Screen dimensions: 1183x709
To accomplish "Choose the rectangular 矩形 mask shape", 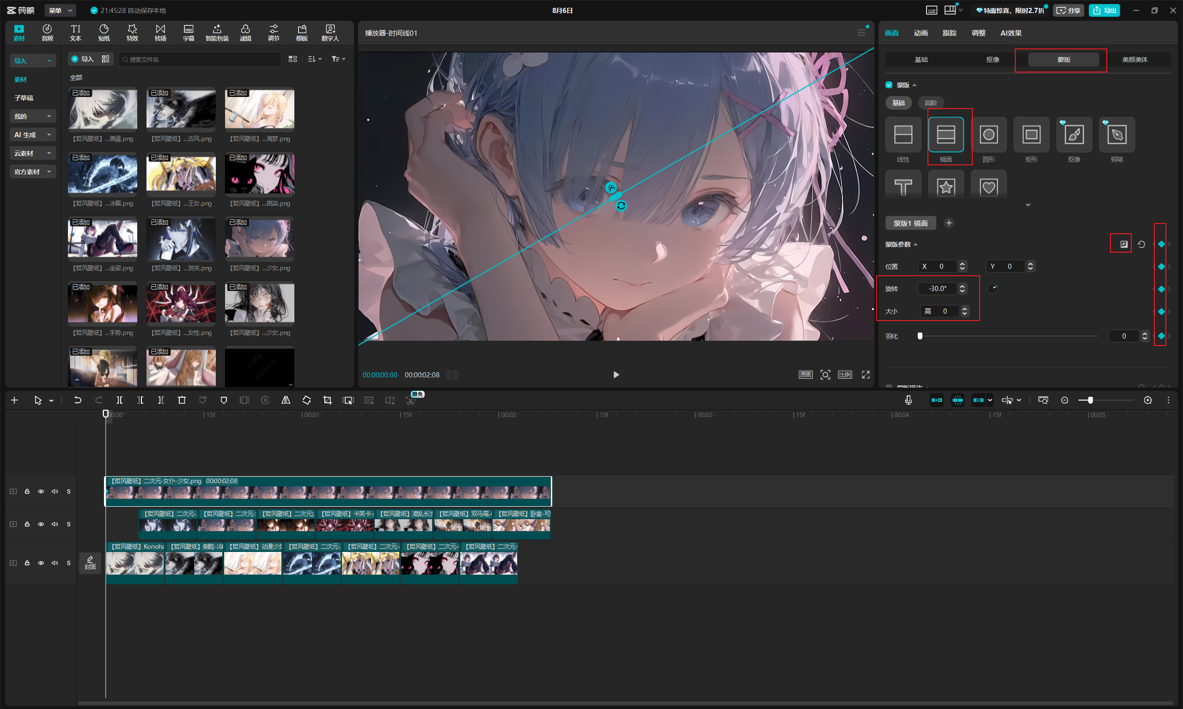I will coord(1031,134).
